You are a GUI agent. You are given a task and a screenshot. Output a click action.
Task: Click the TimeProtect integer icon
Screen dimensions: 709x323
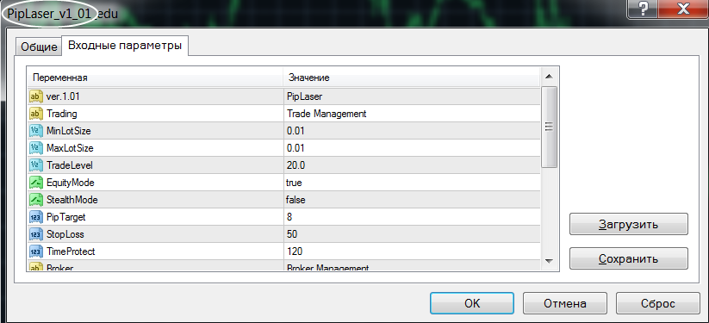click(x=35, y=251)
